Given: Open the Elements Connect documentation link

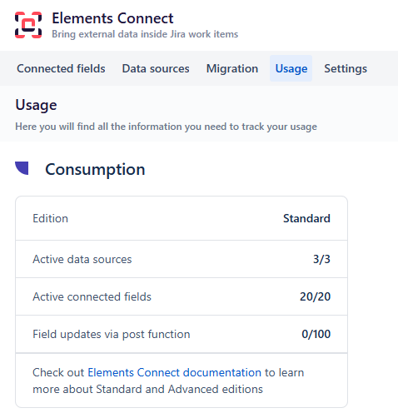Looking at the screenshot, I should 175,372.
